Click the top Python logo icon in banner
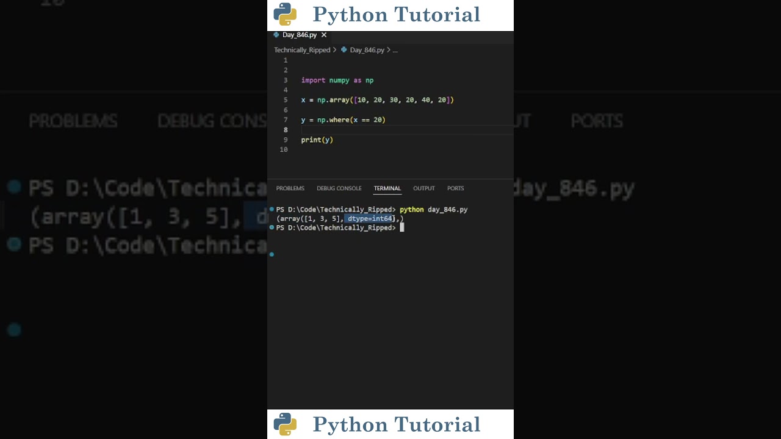The width and height of the screenshot is (781, 439). tap(285, 15)
